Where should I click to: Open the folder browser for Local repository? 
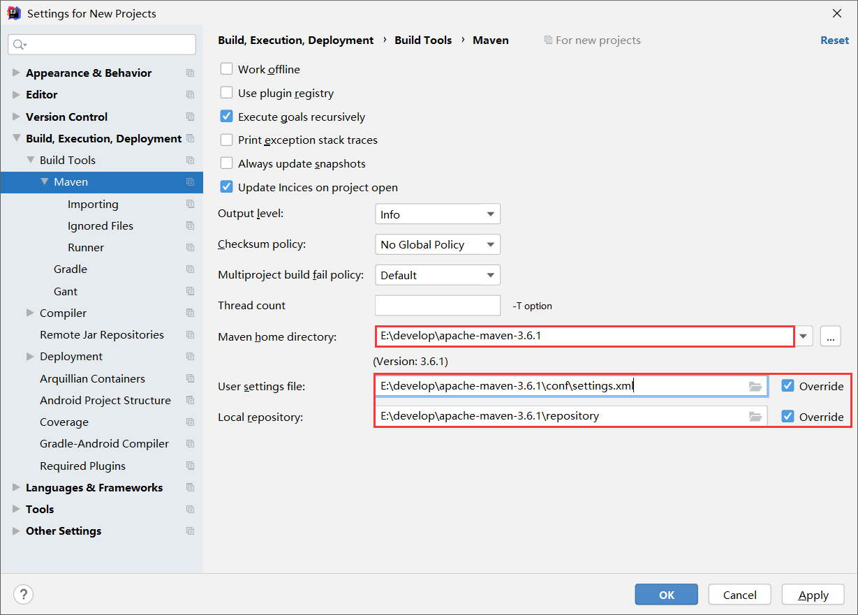(755, 417)
